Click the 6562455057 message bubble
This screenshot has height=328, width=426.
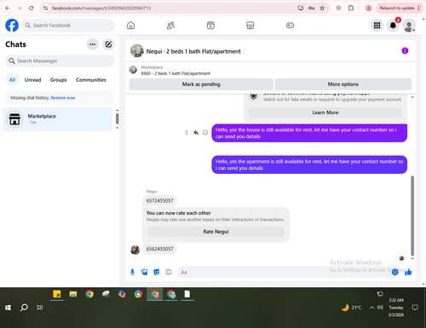[159, 249]
